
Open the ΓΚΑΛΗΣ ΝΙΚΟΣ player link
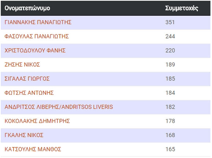coord(24,135)
